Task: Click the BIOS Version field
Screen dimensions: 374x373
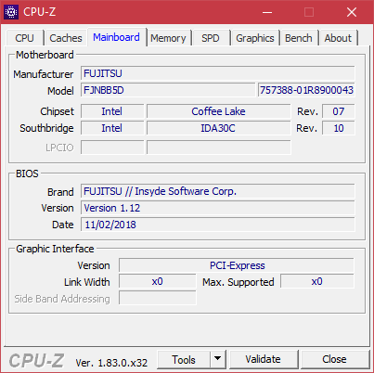Action: (x=218, y=208)
